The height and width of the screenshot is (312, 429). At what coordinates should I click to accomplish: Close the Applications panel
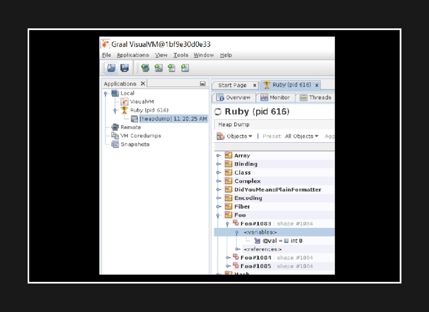click(143, 83)
